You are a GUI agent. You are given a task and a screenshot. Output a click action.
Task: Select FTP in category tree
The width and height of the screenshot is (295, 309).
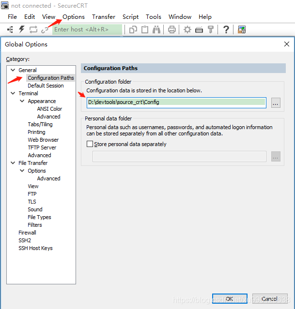pyautogui.click(x=32, y=194)
